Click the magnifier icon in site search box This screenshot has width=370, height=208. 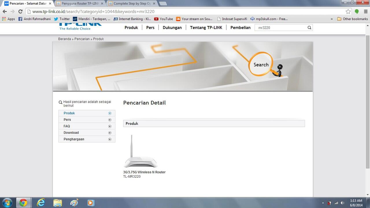(309, 28)
